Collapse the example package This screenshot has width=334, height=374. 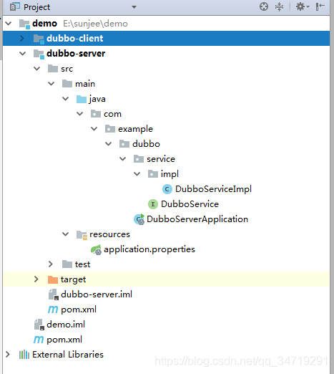point(94,129)
